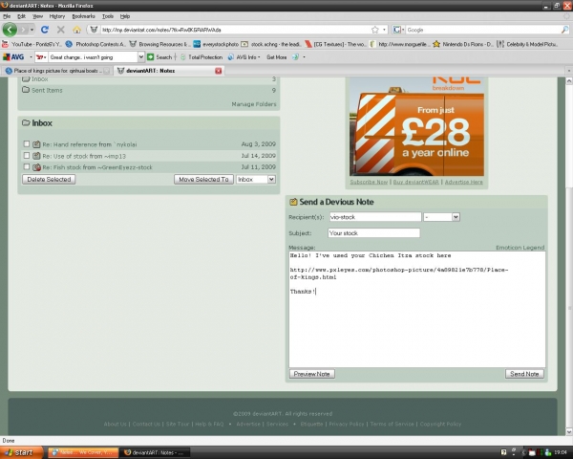Image resolution: width=573 pixels, height=459 pixels.
Task: Open the AVG logo dropdown arrow
Action: 31,57
